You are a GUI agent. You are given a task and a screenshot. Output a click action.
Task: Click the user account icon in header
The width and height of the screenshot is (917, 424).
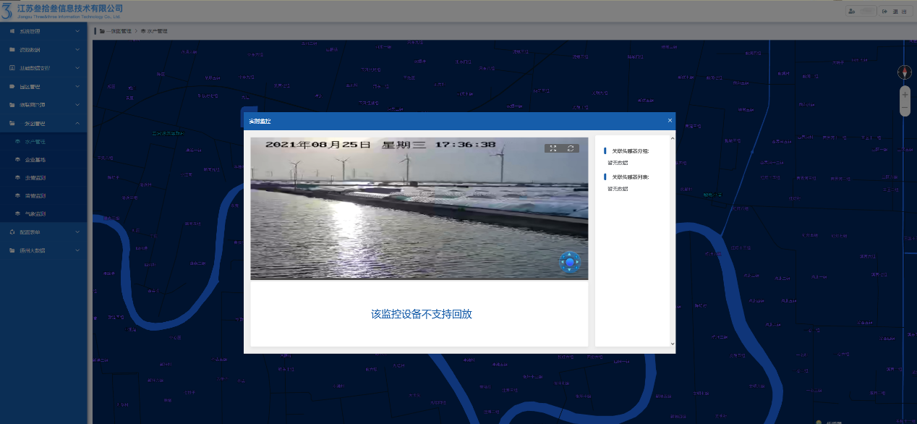(852, 11)
